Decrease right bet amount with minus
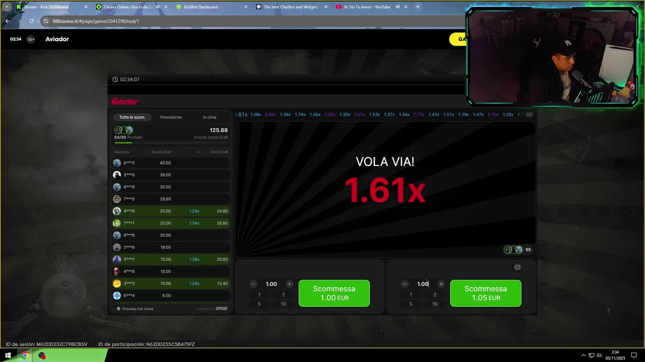This screenshot has height=362, width=645. pos(405,284)
